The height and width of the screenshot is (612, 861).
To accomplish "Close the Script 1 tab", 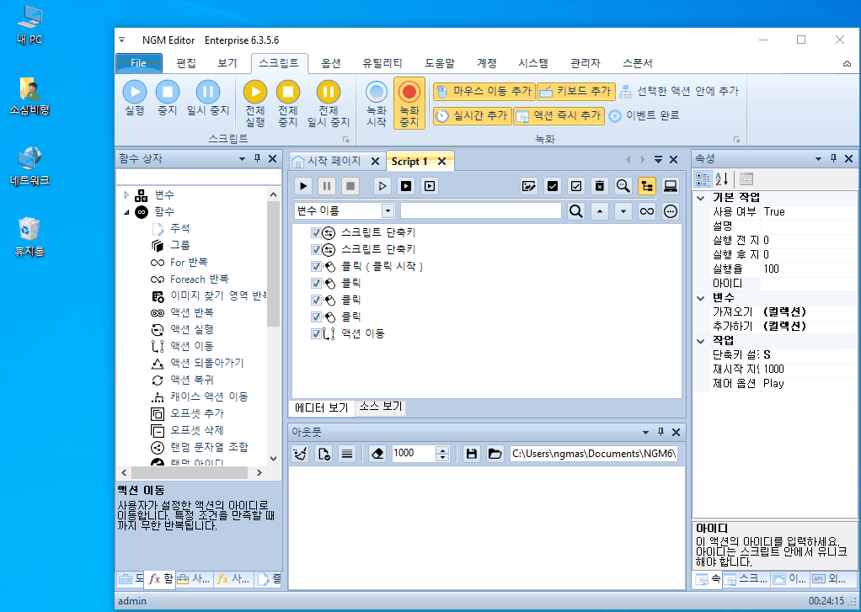I will [441, 162].
